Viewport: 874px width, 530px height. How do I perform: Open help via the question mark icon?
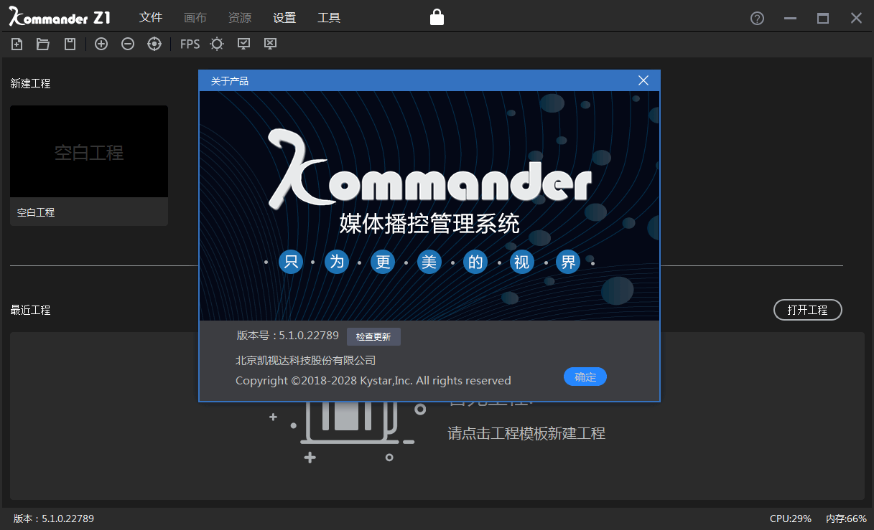pos(756,18)
